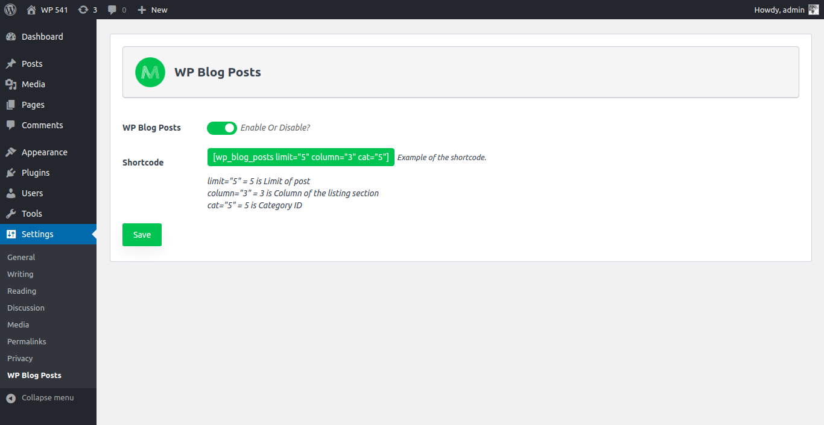The width and height of the screenshot is (824, 425).
Task: Open WP Blog Posts settings submenu
Action: (x=34, y=375)
